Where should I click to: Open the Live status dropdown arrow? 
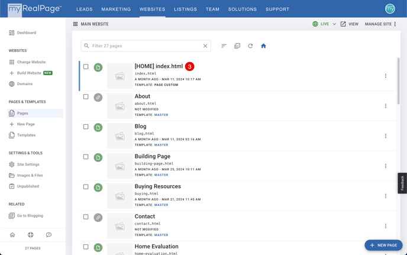[334, 24]
